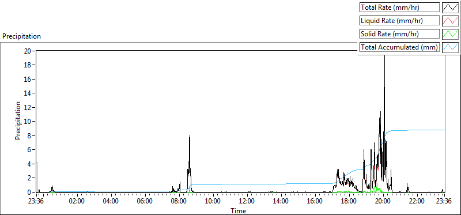The width and height of the screenshot is (461, 215).
Task: Click the vertical Precipitation axis title
Action: tap(18, 120)
